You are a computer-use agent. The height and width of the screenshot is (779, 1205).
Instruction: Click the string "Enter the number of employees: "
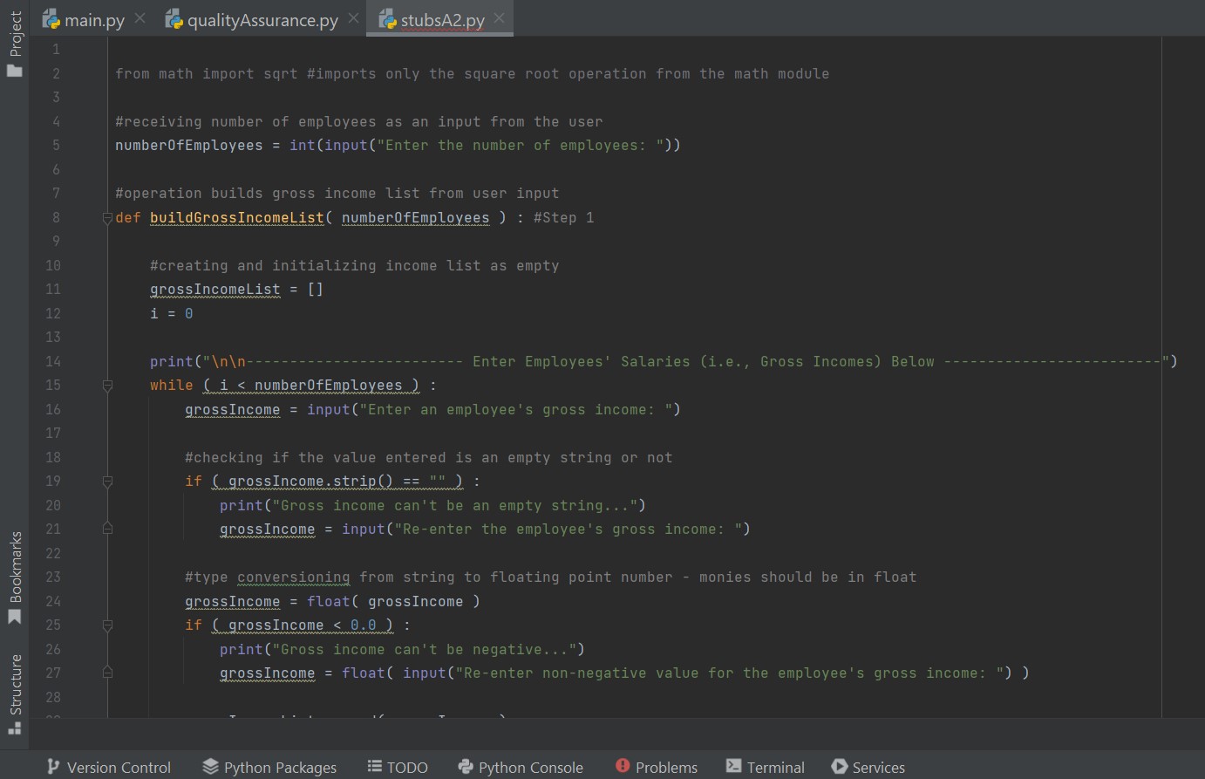[521, 146]
